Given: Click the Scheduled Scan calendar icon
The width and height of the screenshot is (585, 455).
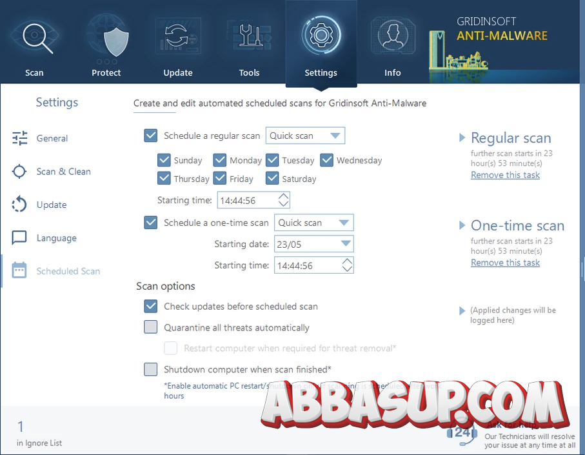Looking at the screenshot, I should pos(19,270).
